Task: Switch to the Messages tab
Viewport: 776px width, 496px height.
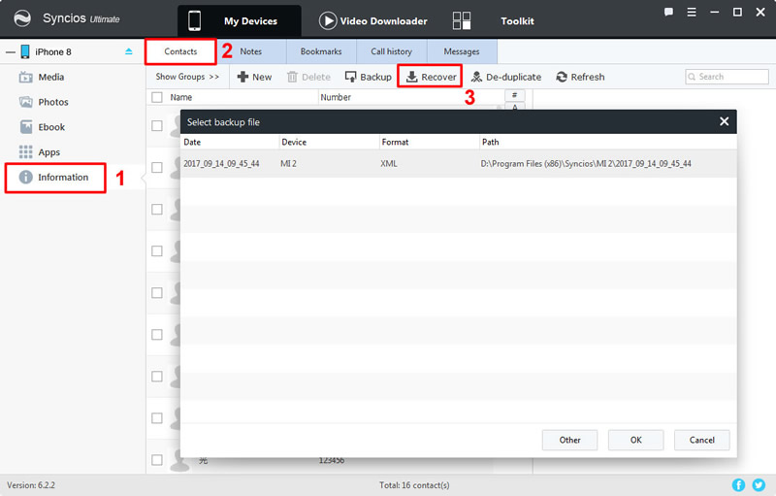Action: 462,51
